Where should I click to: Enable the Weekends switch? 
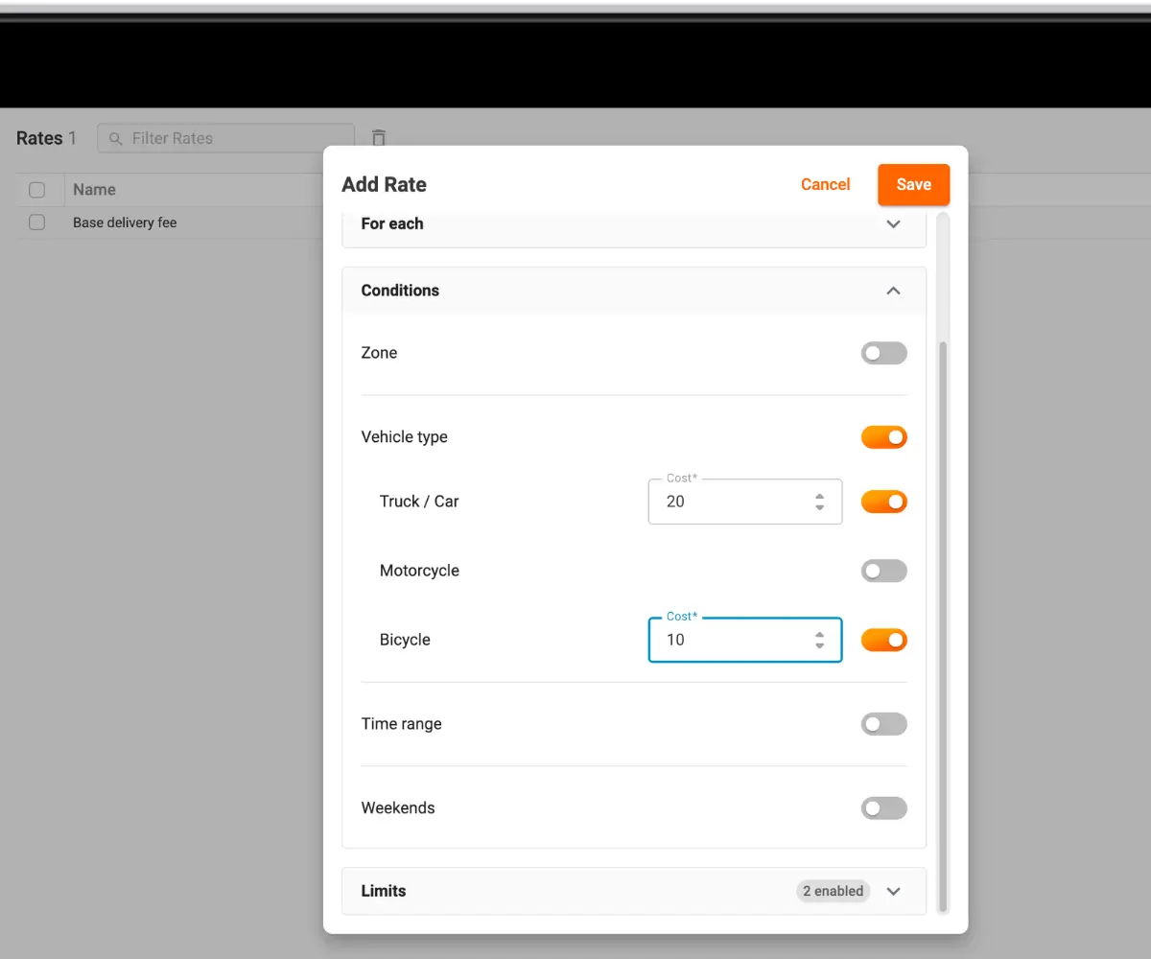tap(883, 808)
